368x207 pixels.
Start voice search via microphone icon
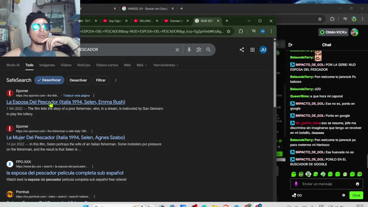pos(189,50)
